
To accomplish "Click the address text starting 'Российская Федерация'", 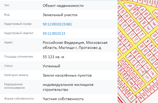I will [x=75, y=45].
